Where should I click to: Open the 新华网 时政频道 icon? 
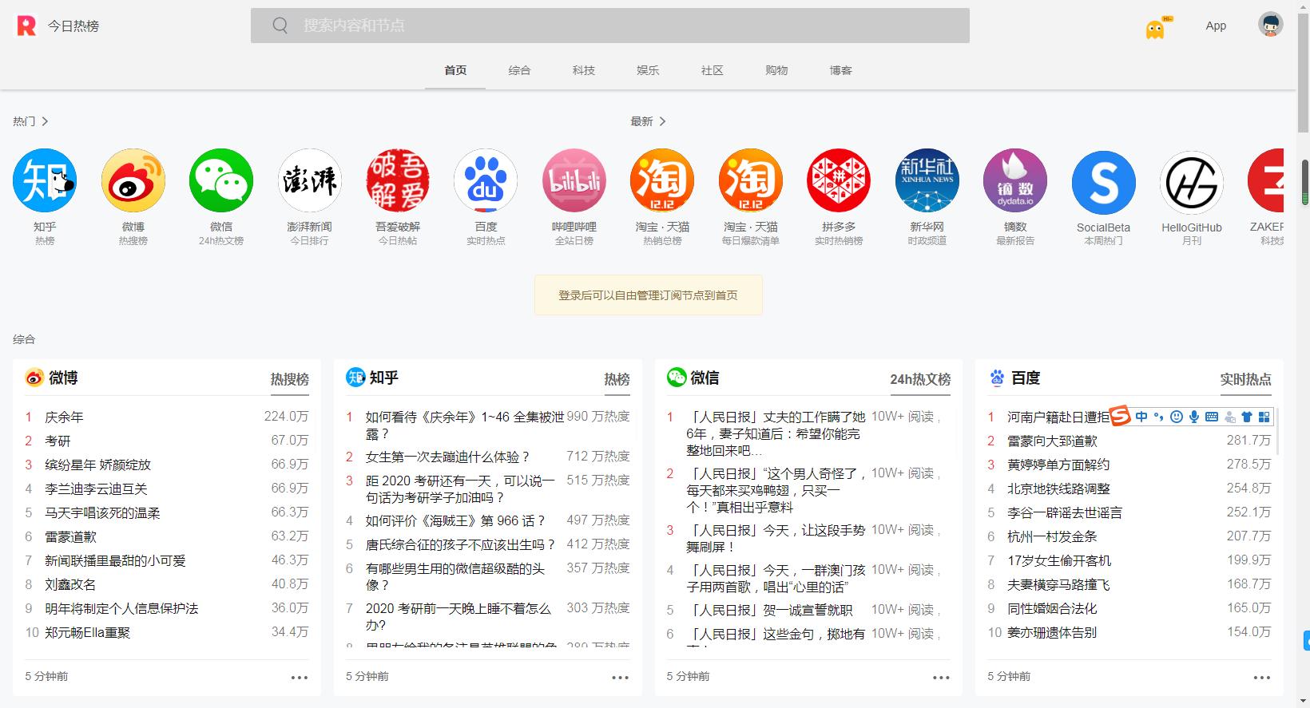tap(927, 180)
